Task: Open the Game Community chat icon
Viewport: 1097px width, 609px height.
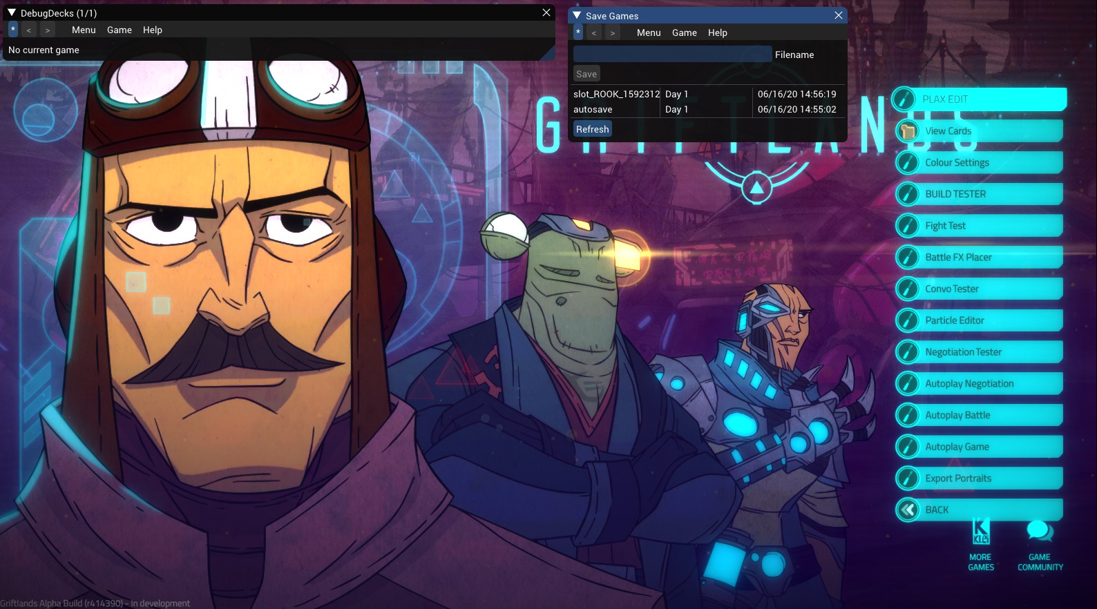Action: [1040, 532]
